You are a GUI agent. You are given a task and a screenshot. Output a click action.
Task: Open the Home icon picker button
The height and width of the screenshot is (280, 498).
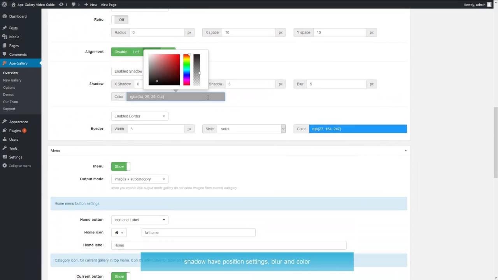pos(119,233)
